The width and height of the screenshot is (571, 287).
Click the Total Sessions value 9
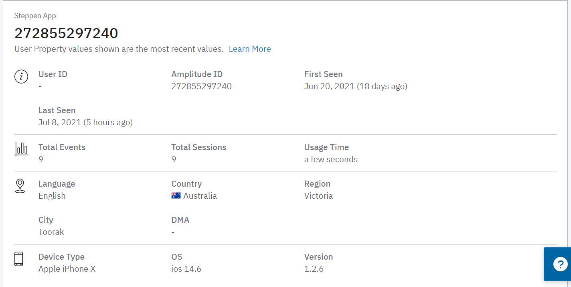pyautogui.click(x=174, y=159)
